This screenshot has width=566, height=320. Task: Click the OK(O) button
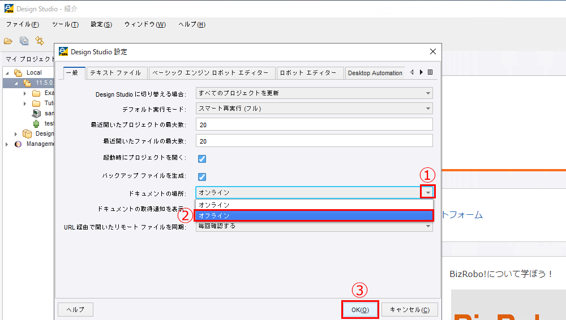pyautogui.click(x=360, y=310)
